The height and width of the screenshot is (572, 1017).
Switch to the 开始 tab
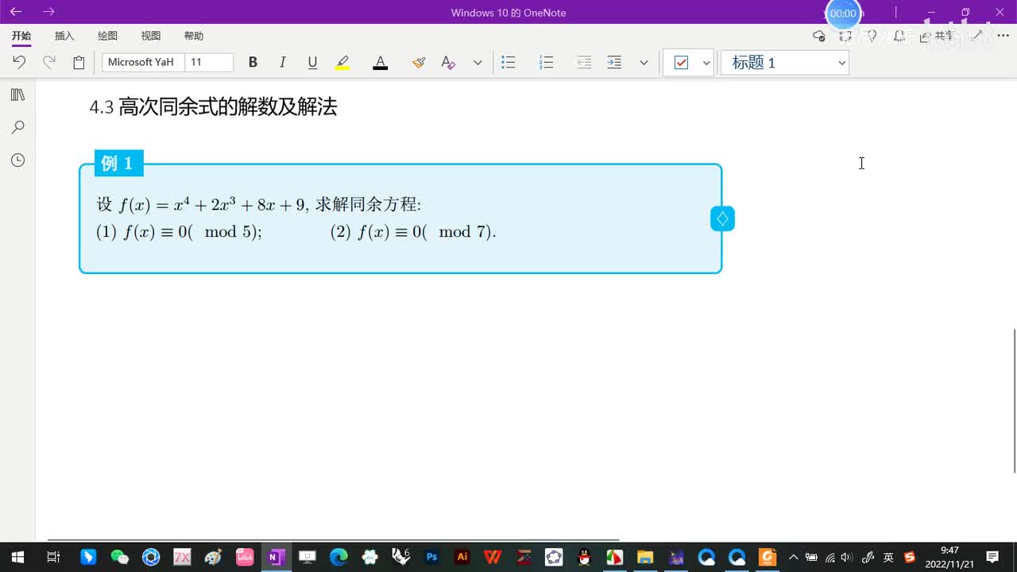[21, 36]
